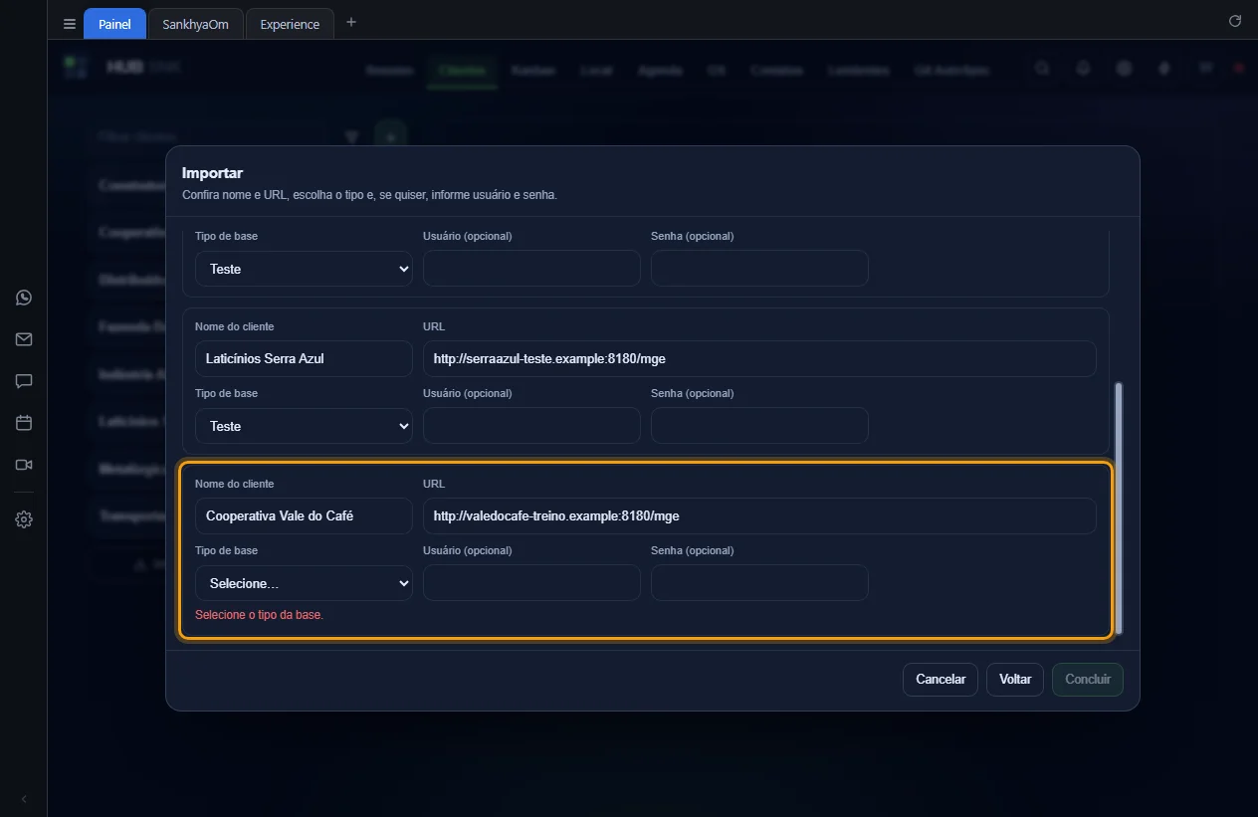Click the refresh icon at the top right

pyautogui.click(x=1235, y=21)
